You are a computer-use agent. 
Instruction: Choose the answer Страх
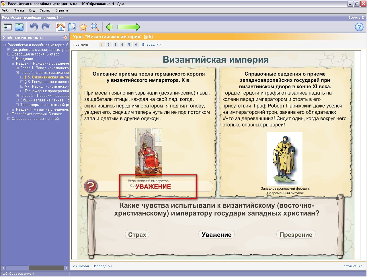coord(137,235)
